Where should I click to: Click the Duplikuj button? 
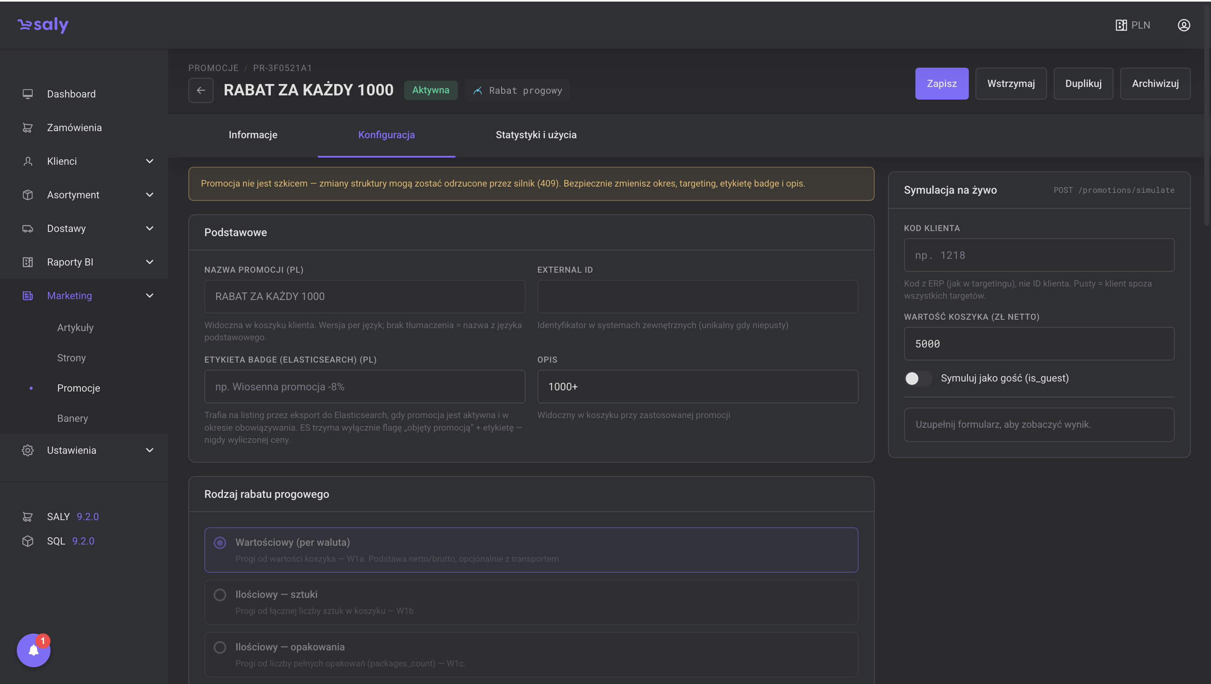[x=1083, y=84]
